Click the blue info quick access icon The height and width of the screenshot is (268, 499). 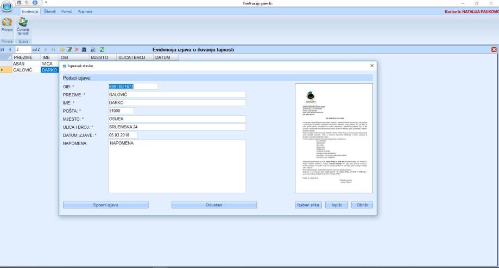pyautogui.click(x=35, y=3)
